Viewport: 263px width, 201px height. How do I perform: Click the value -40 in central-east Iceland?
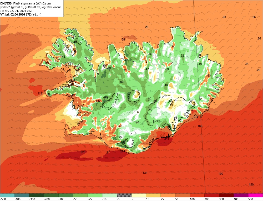point(165,85)
